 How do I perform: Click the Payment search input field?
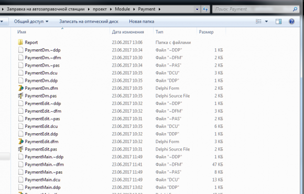pyautogui.click(x=252, y=9)
